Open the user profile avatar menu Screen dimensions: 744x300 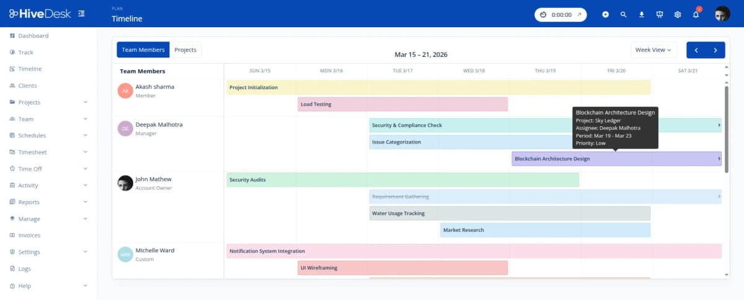point(722,14)
